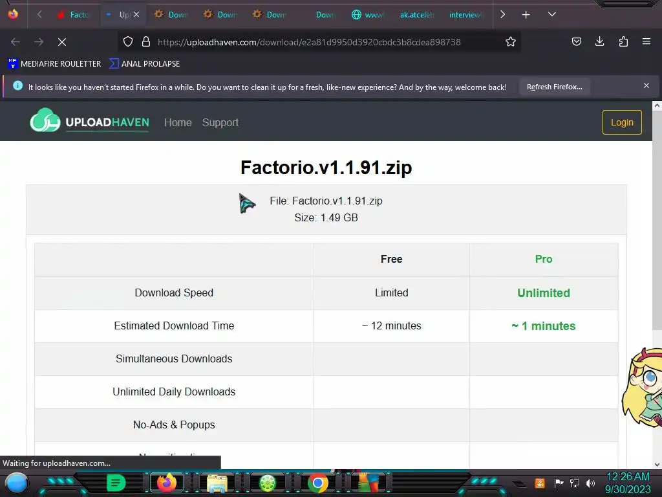Bookmark this page with star
Image resolution: width=662 pixels, height=497 pixels.
(511, 41)
